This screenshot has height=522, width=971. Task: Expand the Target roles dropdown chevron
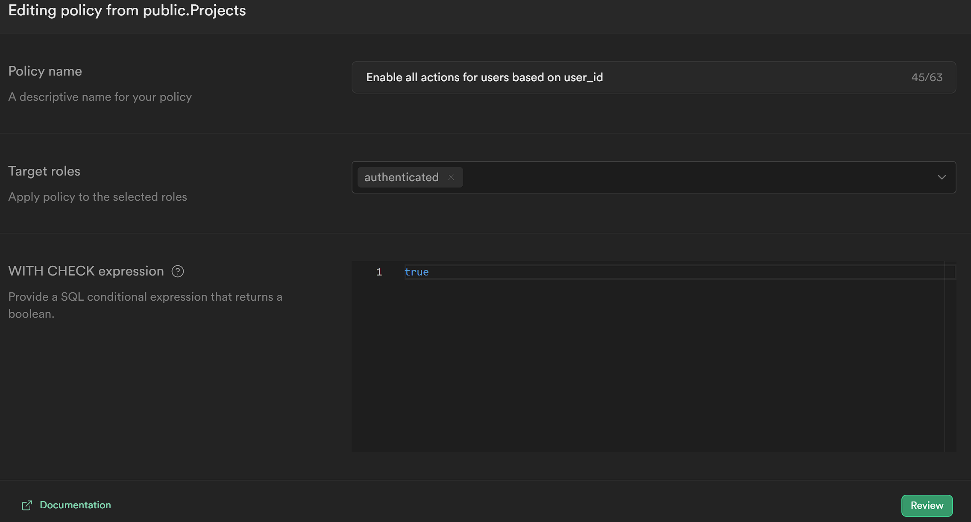click(x=942, y=177)
